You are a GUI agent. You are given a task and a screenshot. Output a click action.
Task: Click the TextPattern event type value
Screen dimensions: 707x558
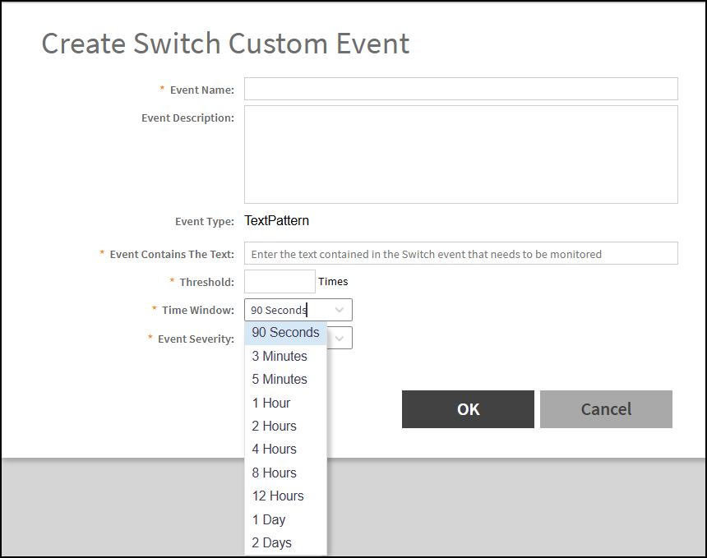276,221
